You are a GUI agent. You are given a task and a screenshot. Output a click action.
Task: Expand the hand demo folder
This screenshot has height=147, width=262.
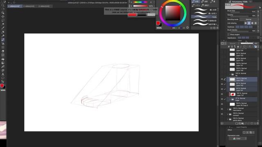228,109
